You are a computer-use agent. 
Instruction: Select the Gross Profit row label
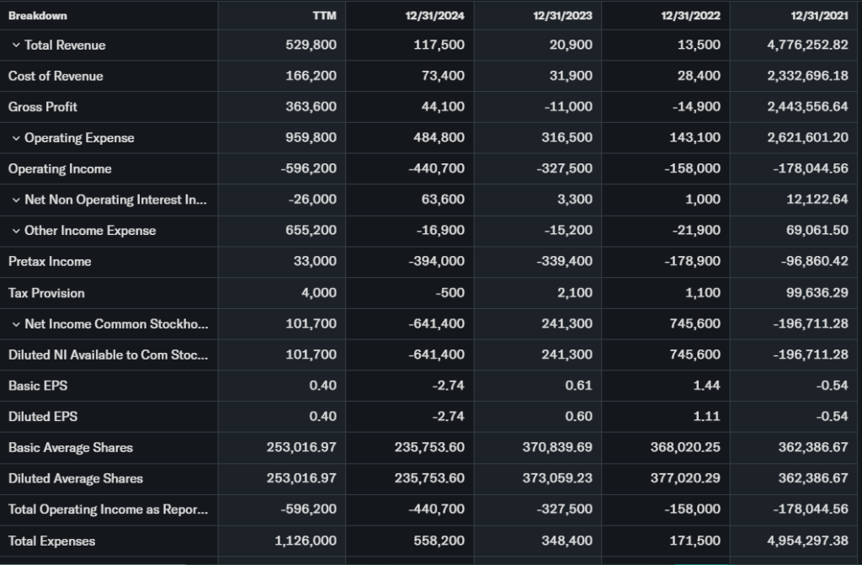43,107
